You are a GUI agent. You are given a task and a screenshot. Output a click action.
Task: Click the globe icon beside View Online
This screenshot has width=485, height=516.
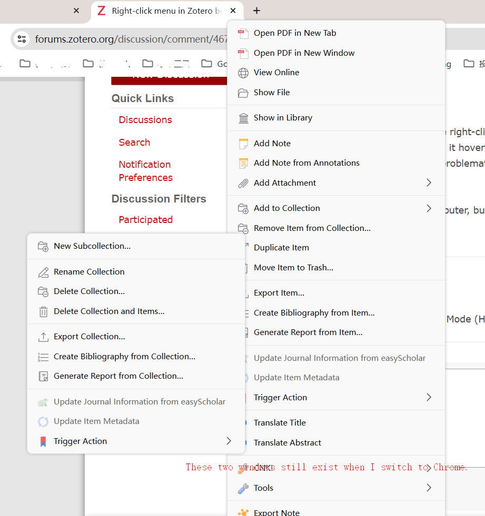tap(243, 73)
